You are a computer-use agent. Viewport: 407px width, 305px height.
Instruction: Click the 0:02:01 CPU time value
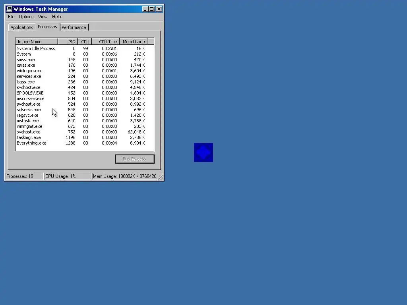(109, 48)
